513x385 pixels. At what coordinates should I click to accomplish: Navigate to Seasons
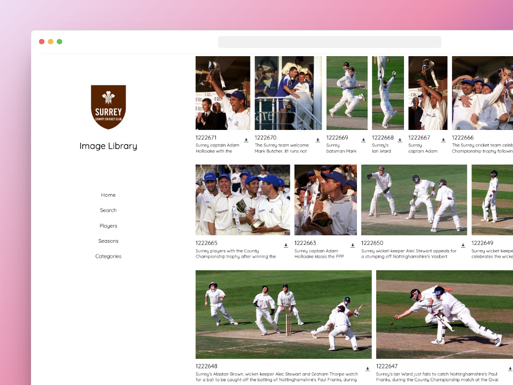point(108,241)
